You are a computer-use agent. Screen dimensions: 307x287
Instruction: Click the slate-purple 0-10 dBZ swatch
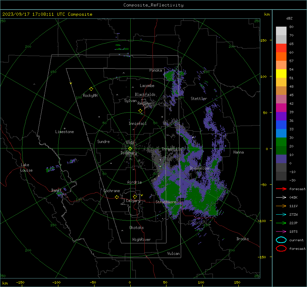pyautogui.click(x=281, y=159)
